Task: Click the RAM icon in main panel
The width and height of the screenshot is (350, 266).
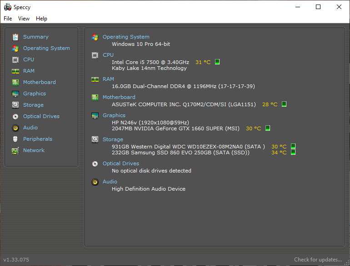Action: (95, 79)
